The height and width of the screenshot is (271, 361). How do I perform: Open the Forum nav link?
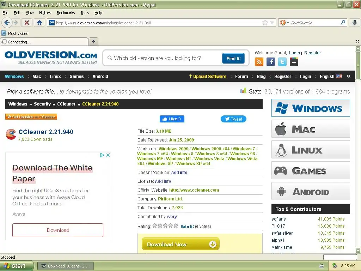241,76
